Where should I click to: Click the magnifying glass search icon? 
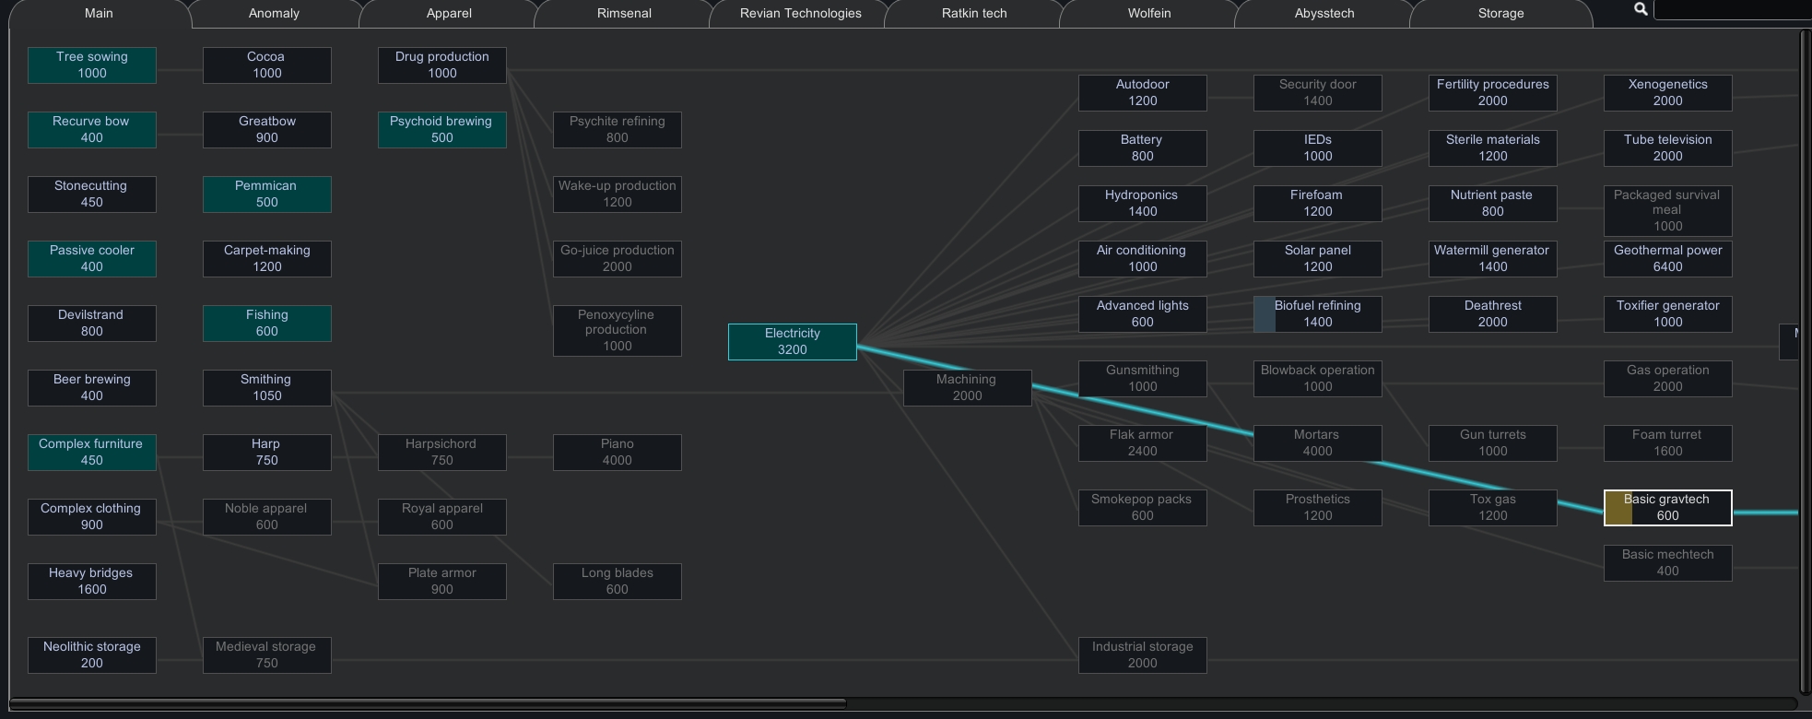[x=1641, y=9]
